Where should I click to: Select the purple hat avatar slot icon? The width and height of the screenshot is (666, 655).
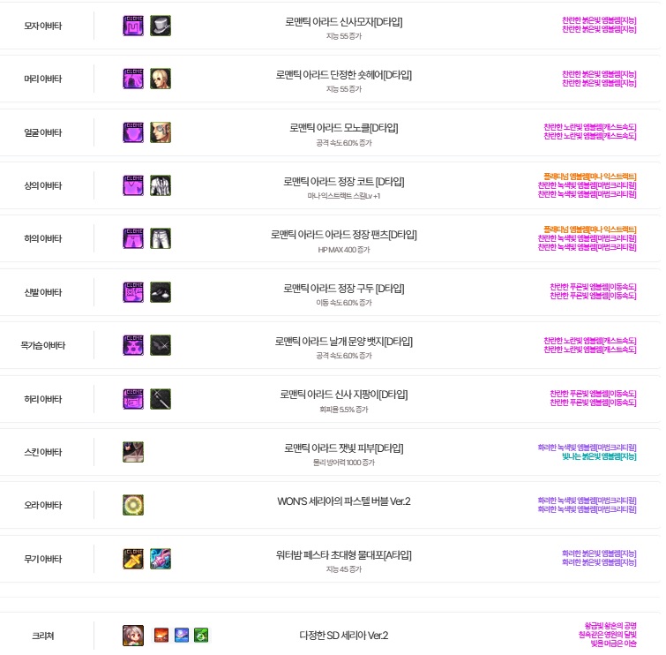[133, 26]
